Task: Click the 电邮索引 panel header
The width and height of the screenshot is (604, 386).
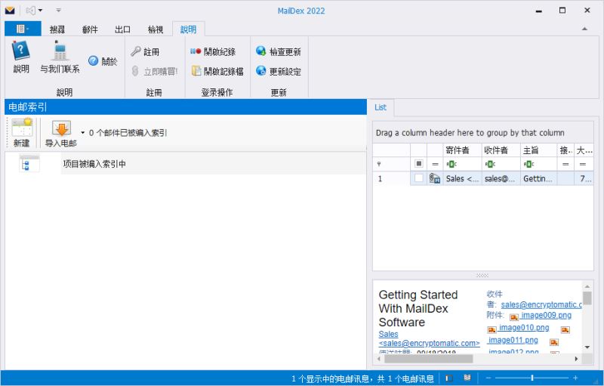Action: pos(185,107)
